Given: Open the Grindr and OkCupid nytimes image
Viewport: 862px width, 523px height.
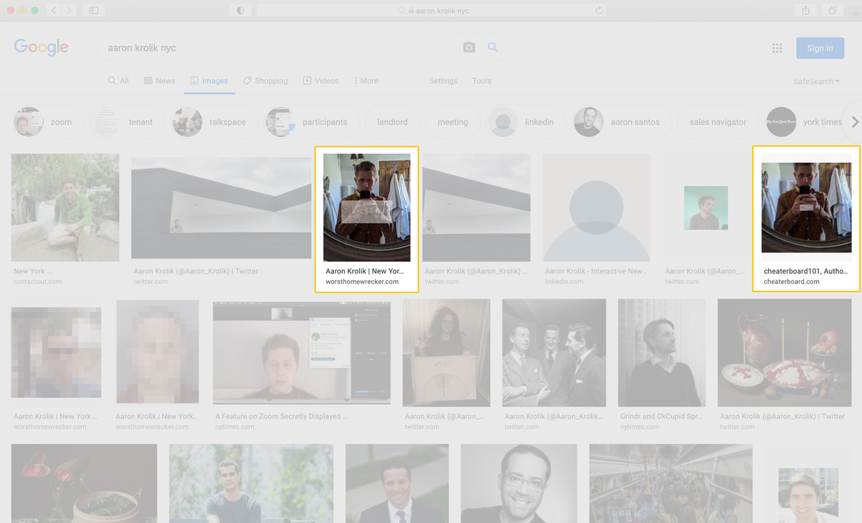Looking at the screenshot, I should [663, 353].
